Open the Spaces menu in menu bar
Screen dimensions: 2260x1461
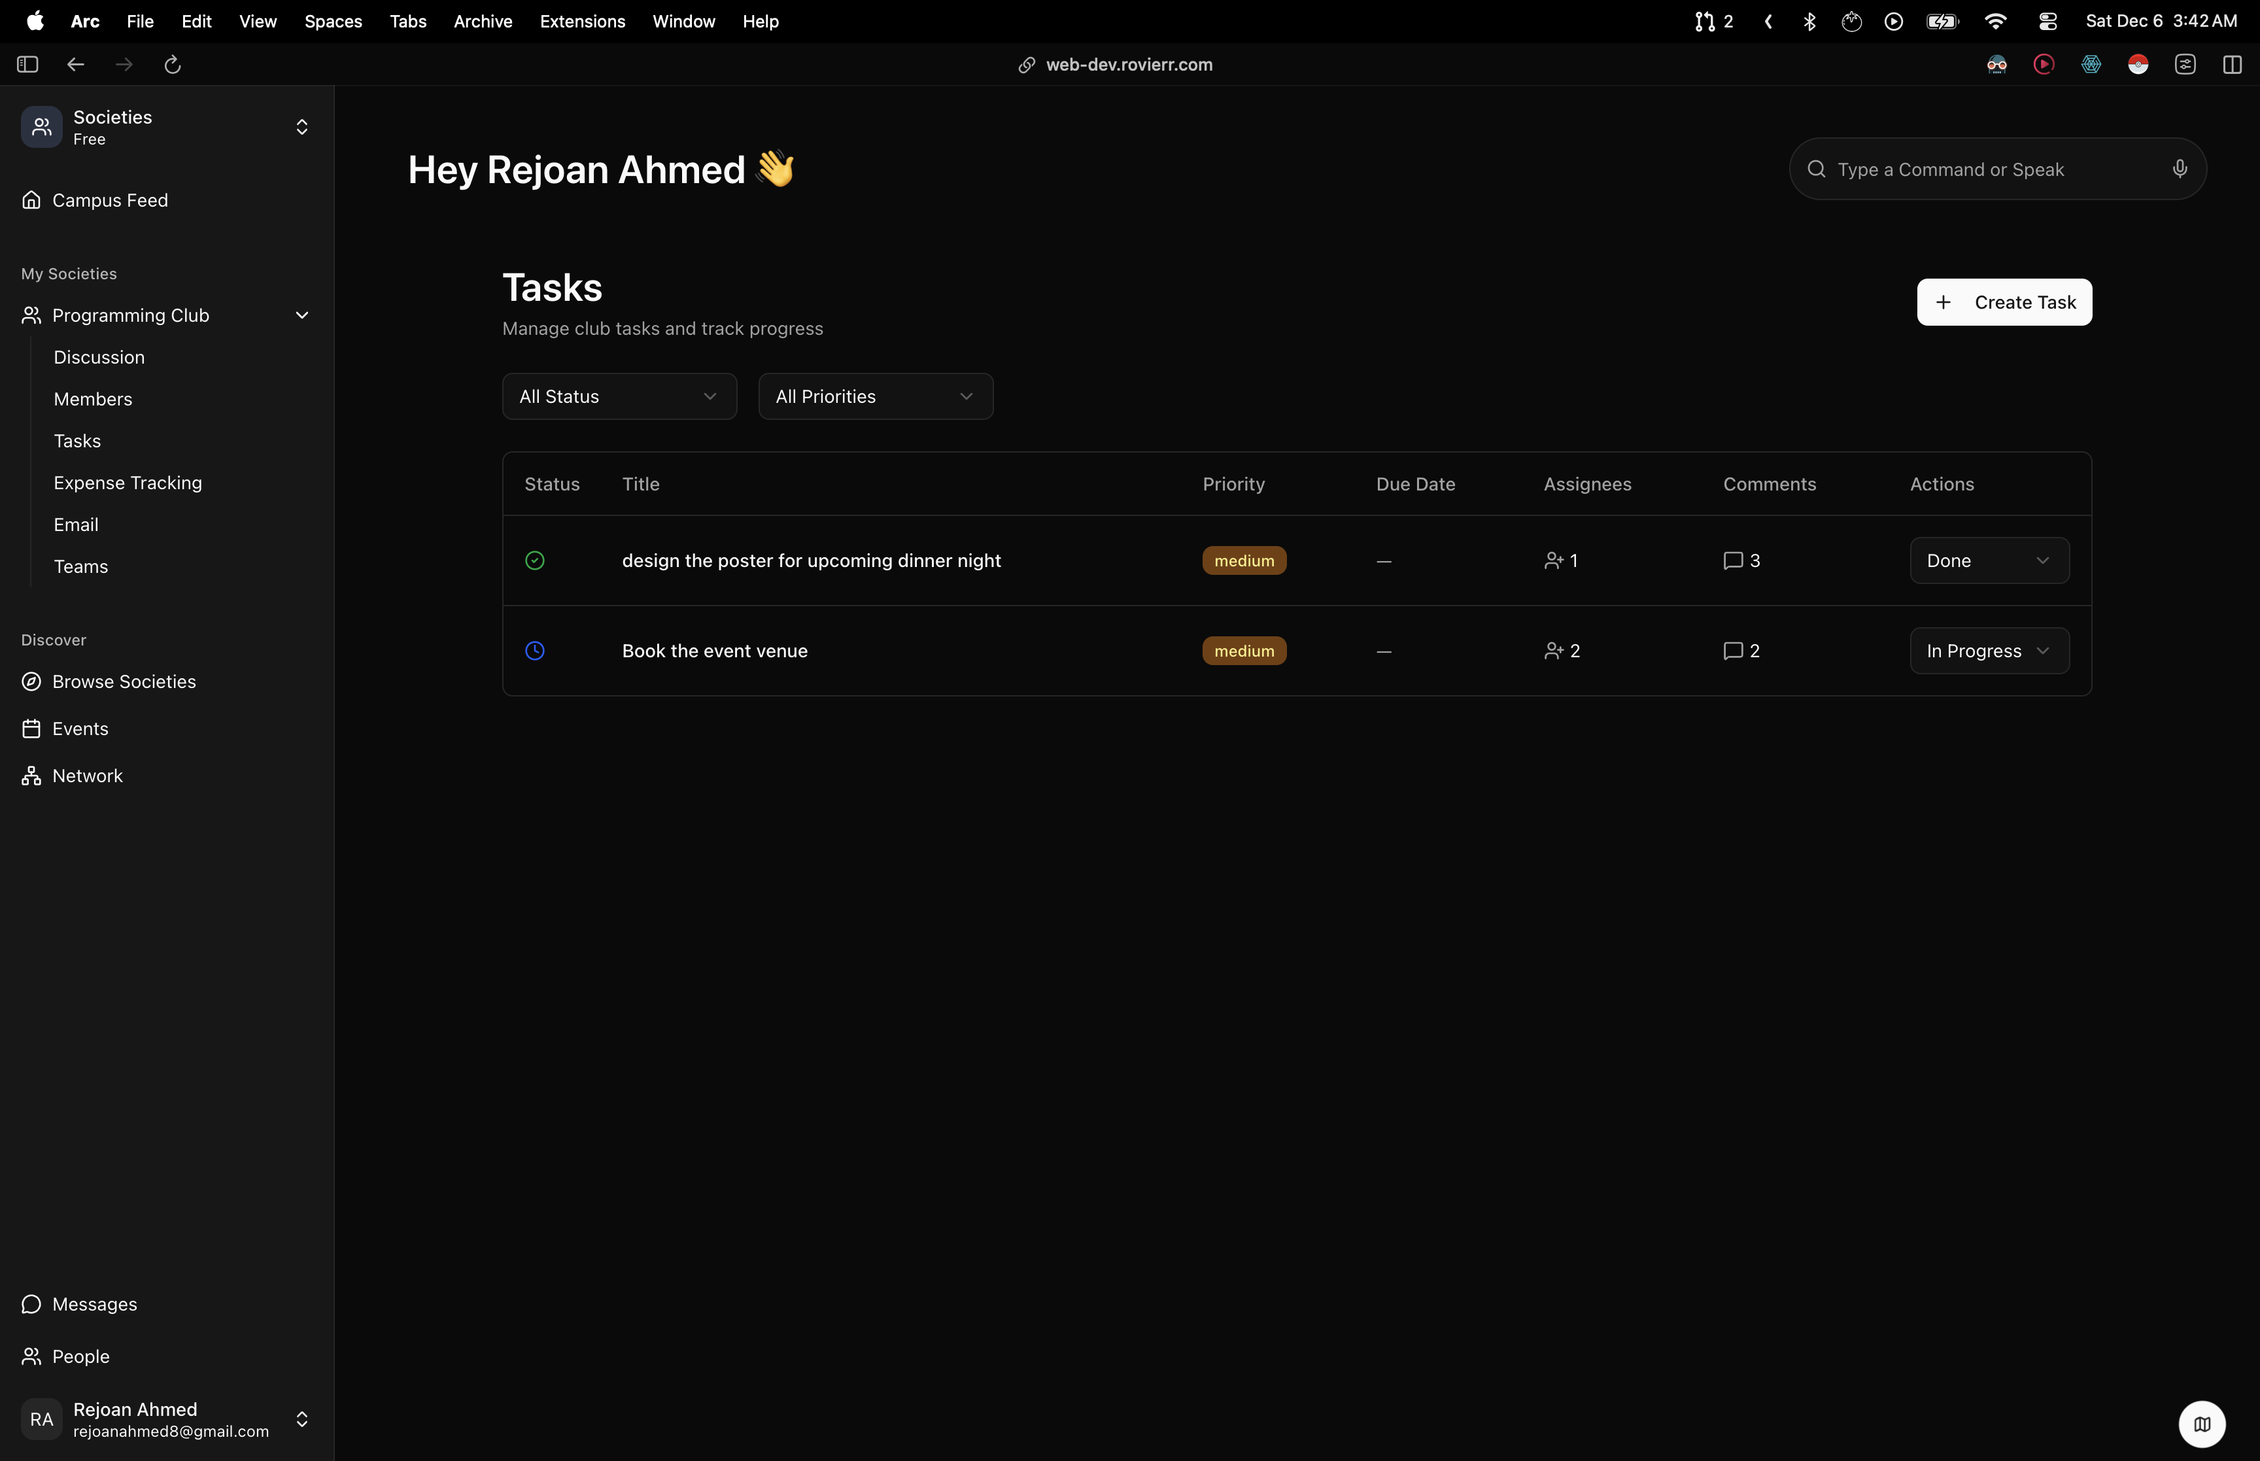(333, 21)
